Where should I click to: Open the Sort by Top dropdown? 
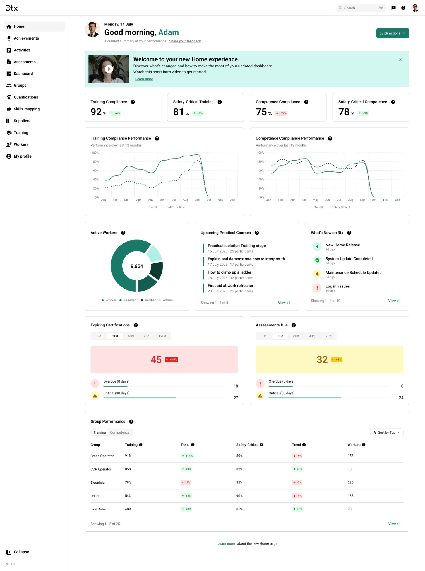click(386, 432)
